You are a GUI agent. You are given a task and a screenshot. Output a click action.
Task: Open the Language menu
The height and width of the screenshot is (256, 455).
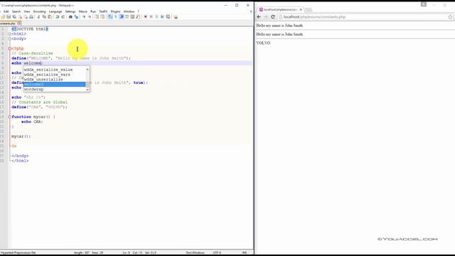click(55, 11)
